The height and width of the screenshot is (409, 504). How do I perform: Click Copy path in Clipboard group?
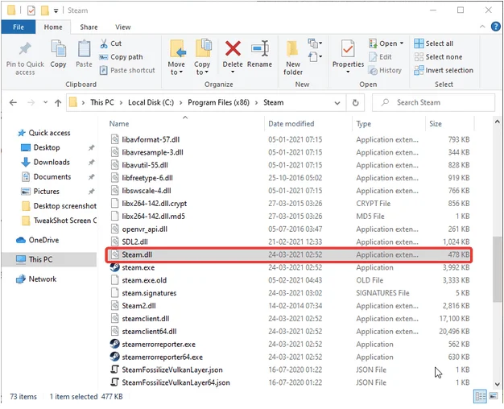[121, 57]
